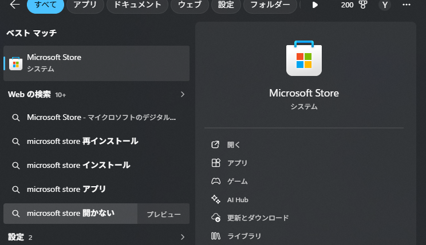Search web for Microsoft Store - マイクロソフトのデジタル
The width and height of the screenshot is (426, 245).
pos(96,117)
